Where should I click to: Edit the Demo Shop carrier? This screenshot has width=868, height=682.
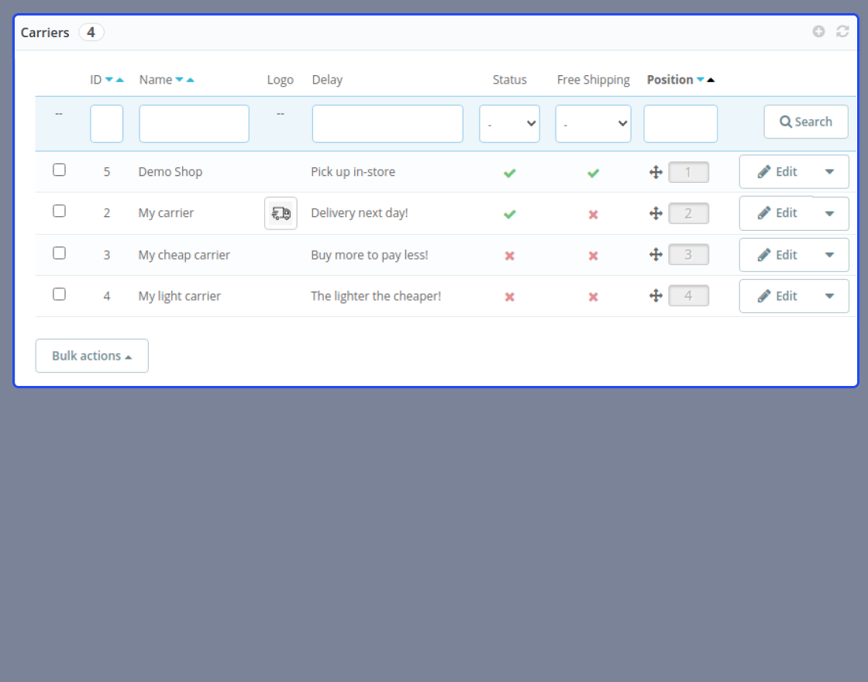[x=777, y=171]
